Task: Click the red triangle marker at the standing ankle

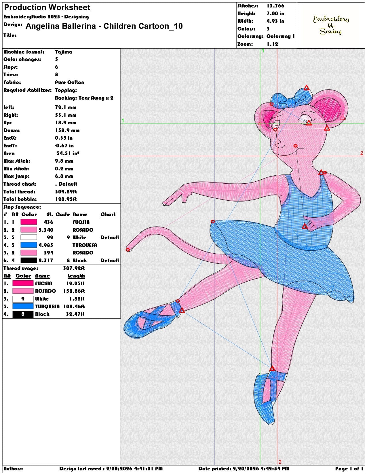Action: pyautogui.click(x=272, y=368)
